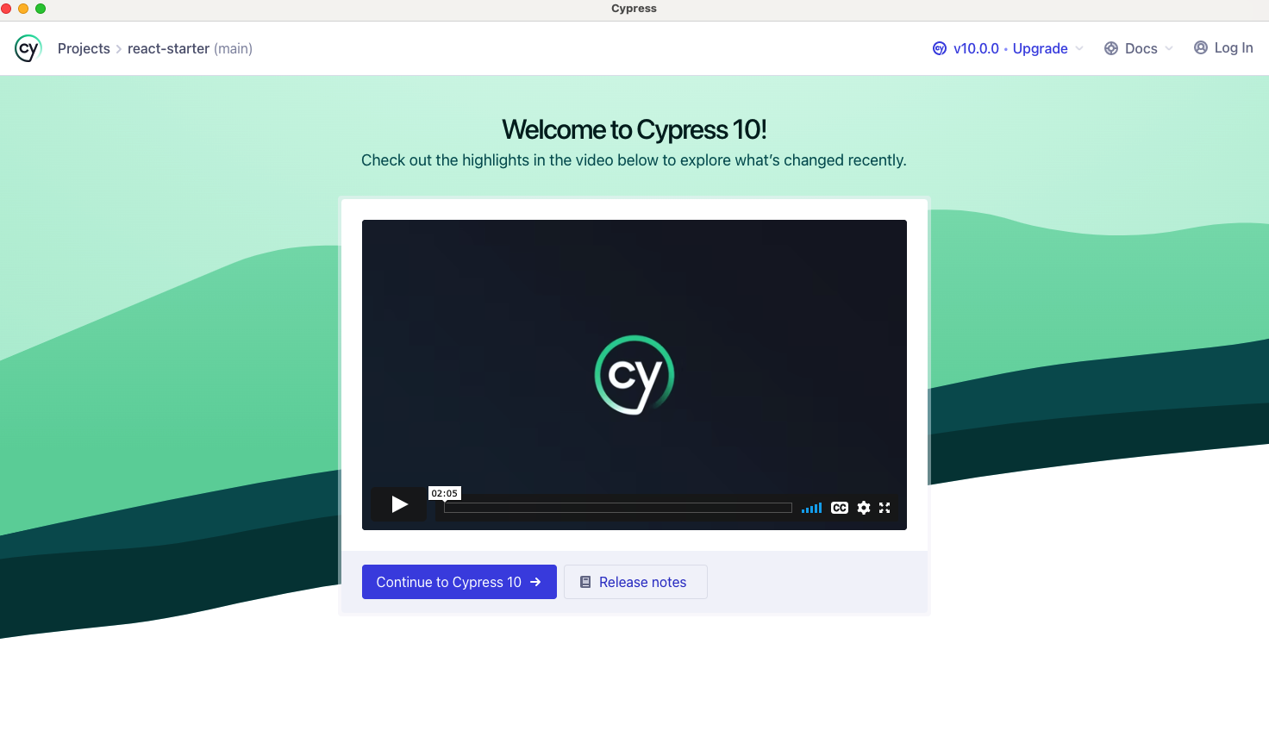
Task: Click the Welcome to Cypress 10! heading
Action: pos(634,129)
